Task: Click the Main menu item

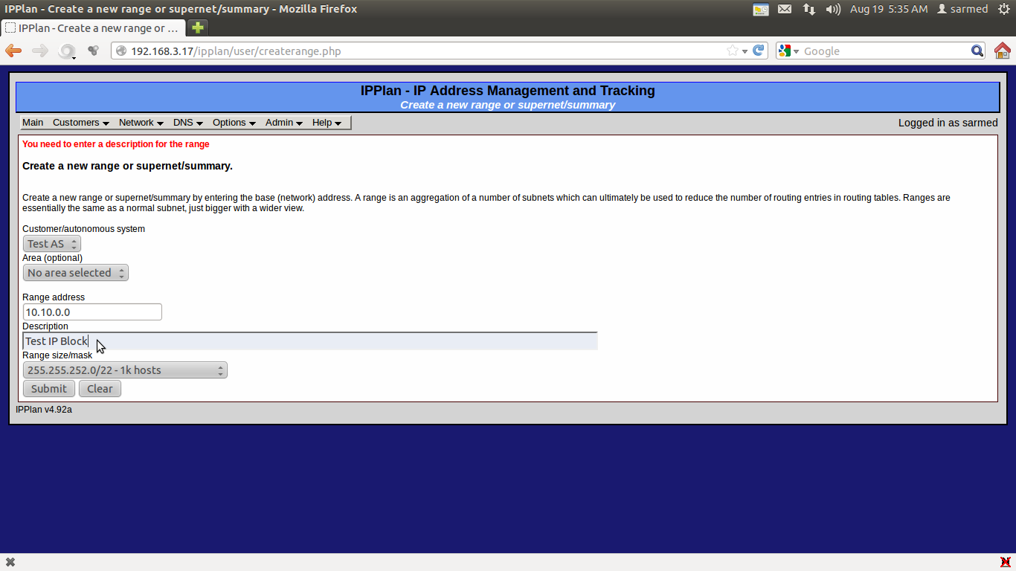Action: (33, 122)
